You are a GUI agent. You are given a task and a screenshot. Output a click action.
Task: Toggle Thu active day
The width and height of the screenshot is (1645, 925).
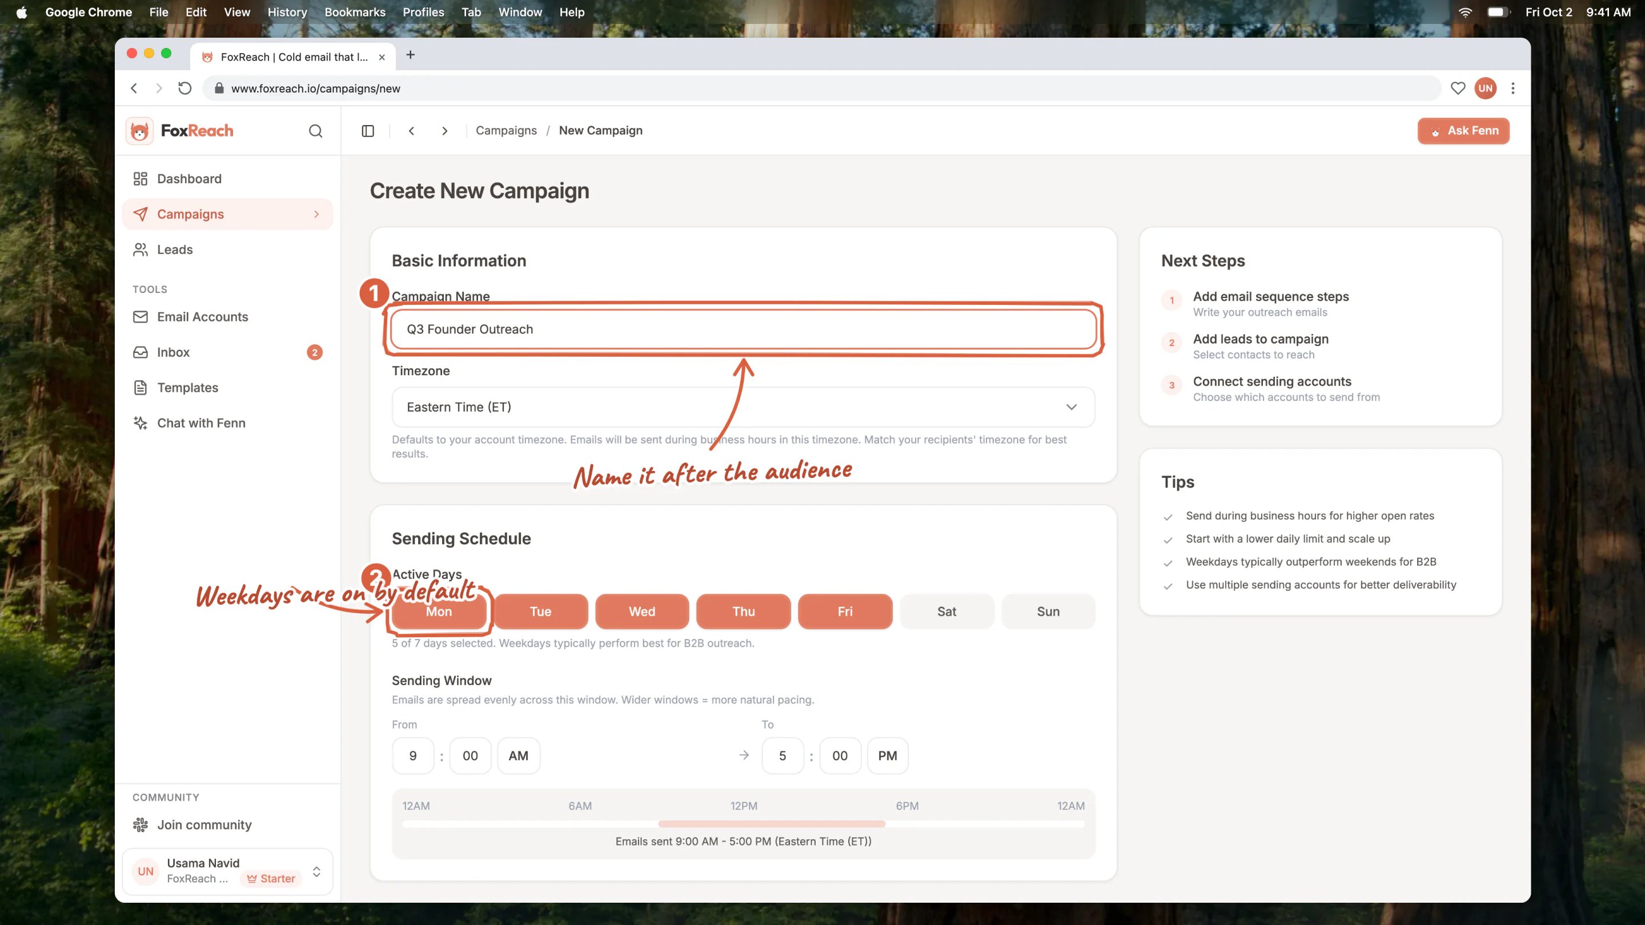click(x=743, y=612)
